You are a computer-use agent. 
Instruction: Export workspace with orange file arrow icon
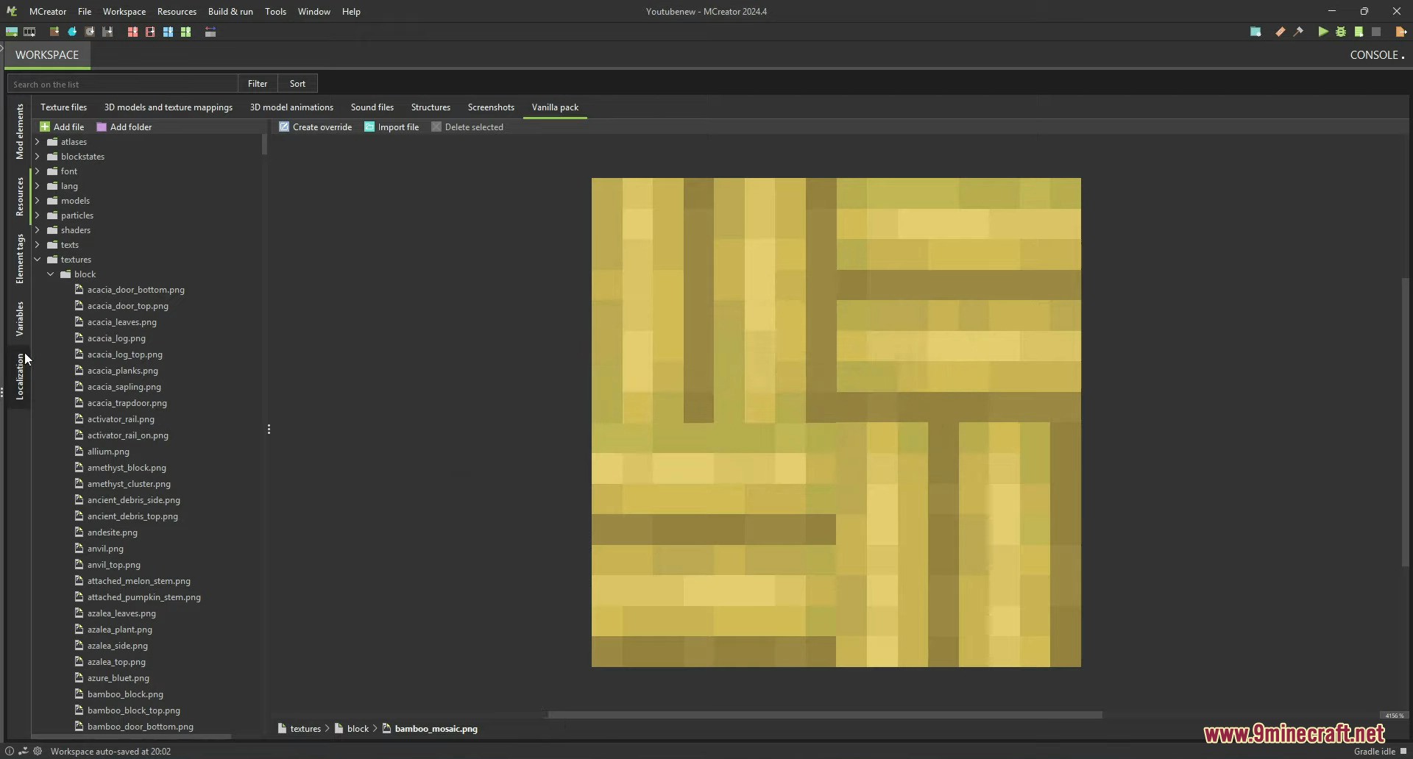pyautogui.click(x=1401, y=32)
